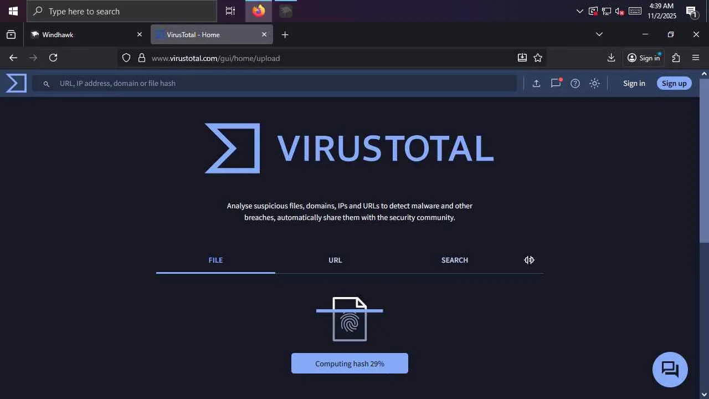Switch to the FILE tab

click(215, 260)
